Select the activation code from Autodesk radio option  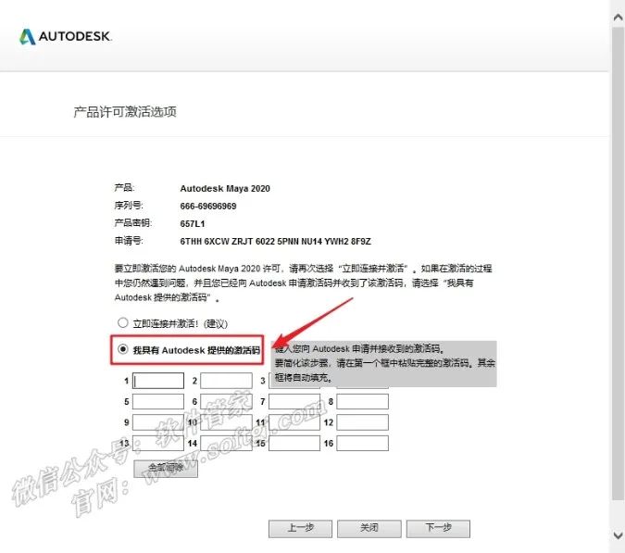tap(123, 349)
